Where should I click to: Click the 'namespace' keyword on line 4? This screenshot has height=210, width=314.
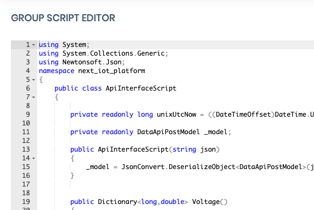click(56, 71)
